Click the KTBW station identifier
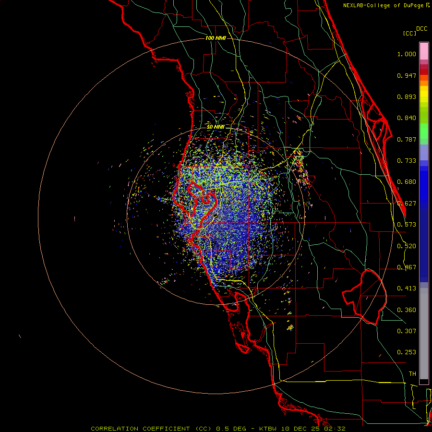The width and height of the screenshot is (432, 432). point(267,429)
